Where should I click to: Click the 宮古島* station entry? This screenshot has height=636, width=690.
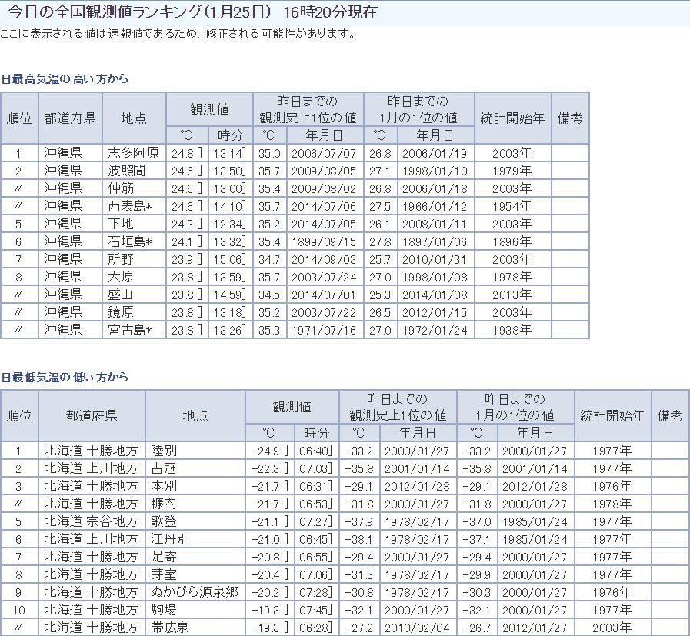pos(130,330)
